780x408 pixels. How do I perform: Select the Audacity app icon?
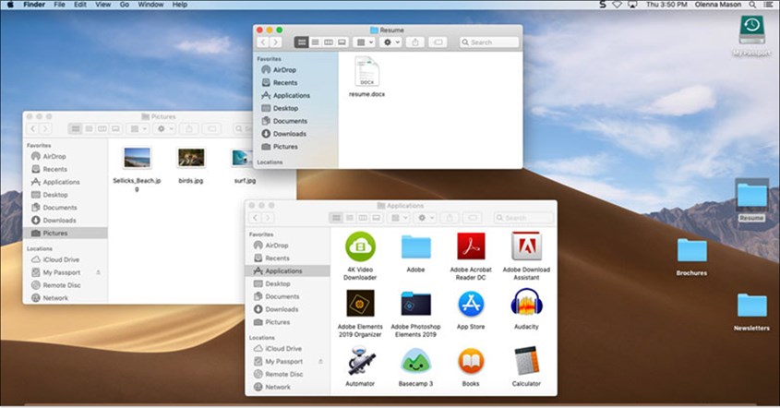526,302
